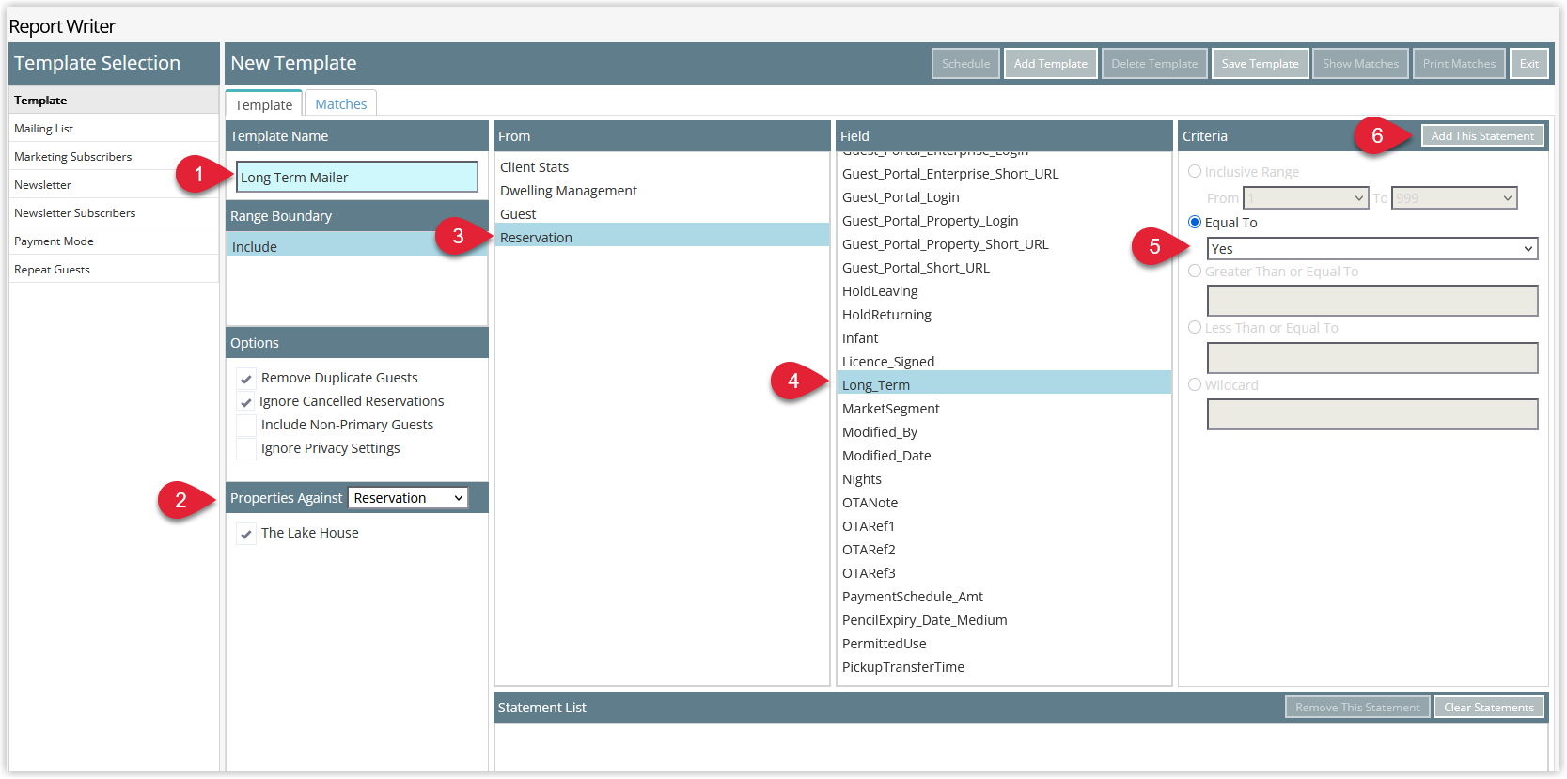Screen dimensions: 1567x779
Task: Open Inclusive Range From dropdown
Action: (1306, 198)
